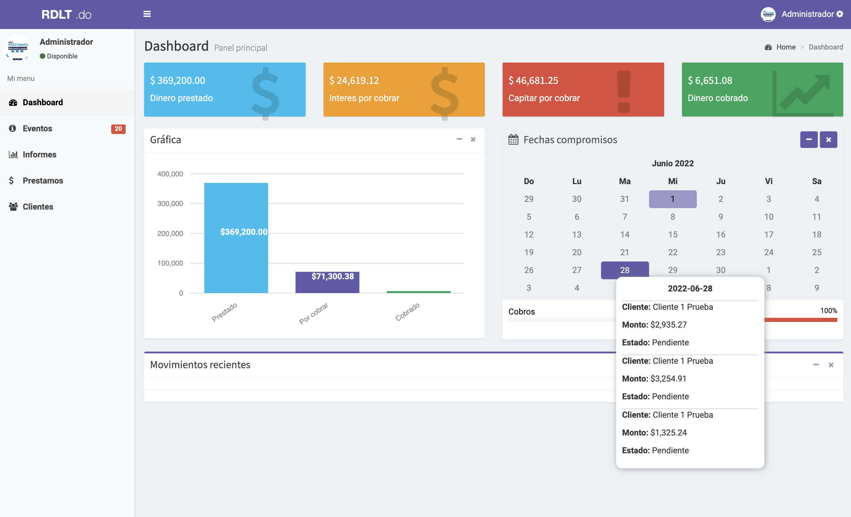Toggle sidebar with the hamburger menu icon
Screen dimensions: 851x517
[x=147, y=14]
